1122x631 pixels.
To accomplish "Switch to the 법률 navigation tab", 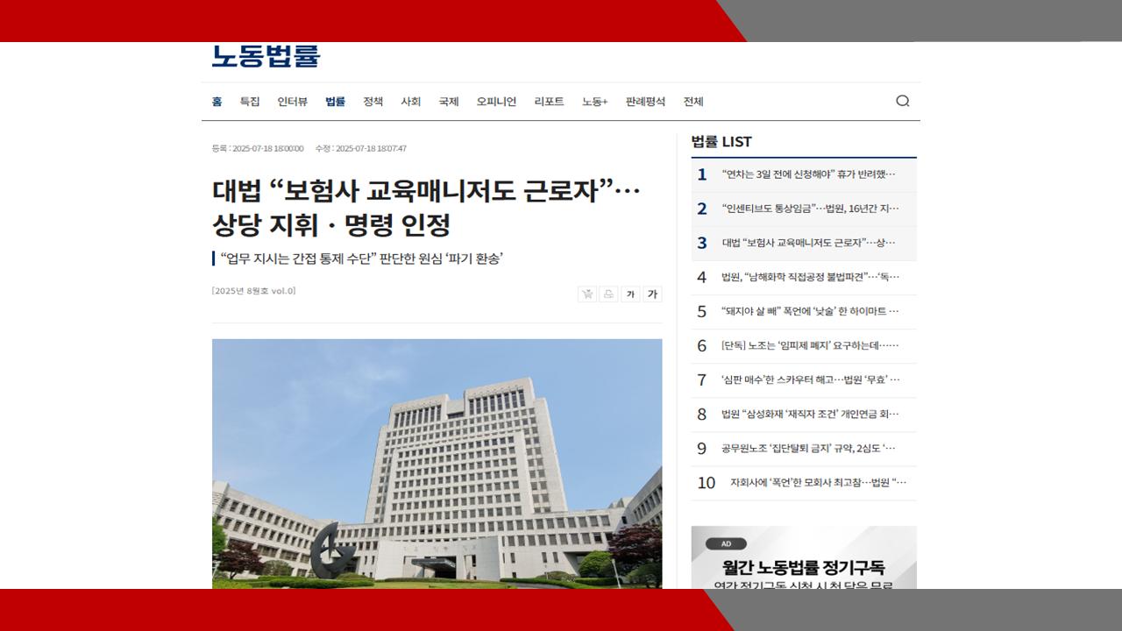I will click(336, 102).
